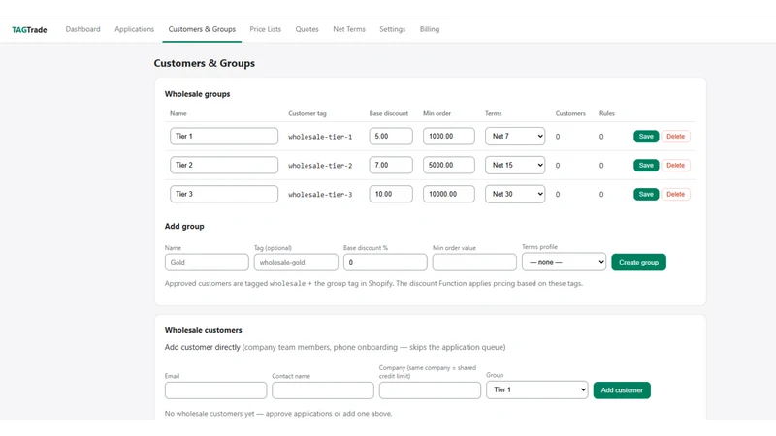The width and height of the screenshot is (776, 436).
Task: Open the Net 15 terms dropdown
Action: [515, 165]
